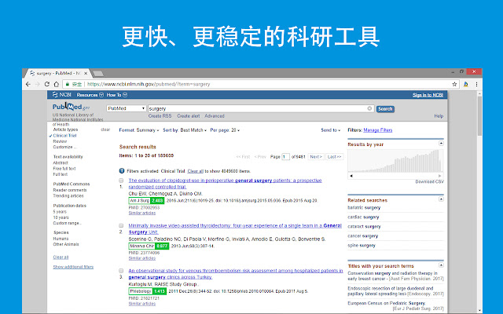Open the browser home icon

pyautogui.click(x=57, y=84)
